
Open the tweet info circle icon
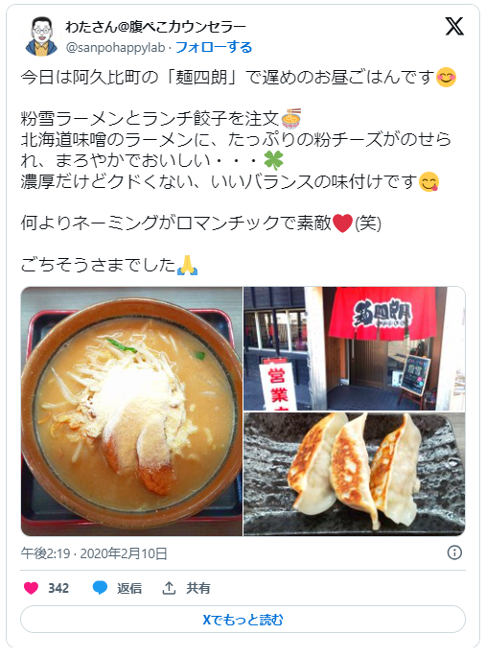[454, 552]
